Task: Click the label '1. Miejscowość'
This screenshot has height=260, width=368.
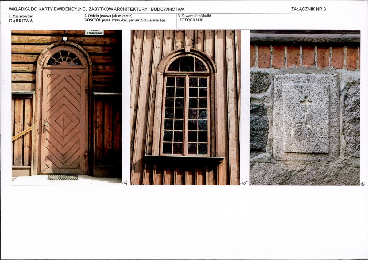Action: tap(21, 16)
